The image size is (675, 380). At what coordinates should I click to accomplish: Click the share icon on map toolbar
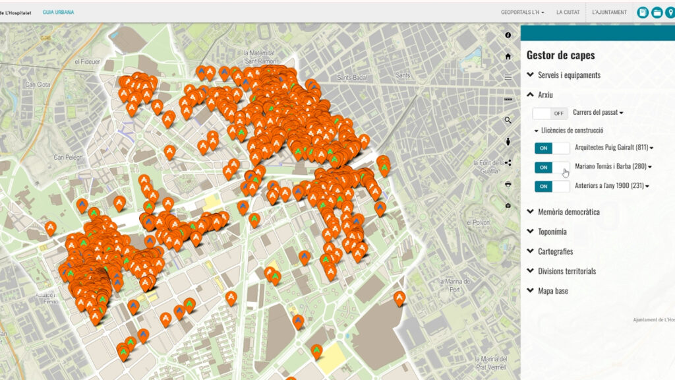(508, 163)
